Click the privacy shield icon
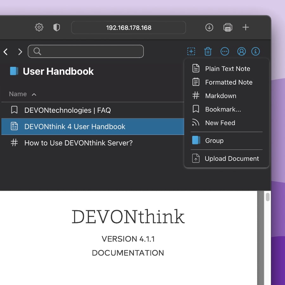 [x=56, y=28]
